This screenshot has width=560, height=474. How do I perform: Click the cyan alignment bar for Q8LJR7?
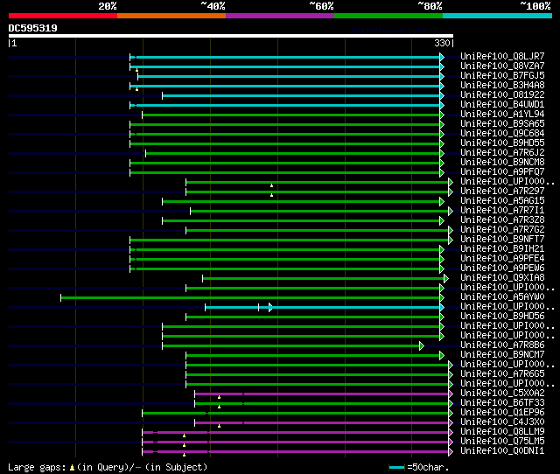click(285, 57)
